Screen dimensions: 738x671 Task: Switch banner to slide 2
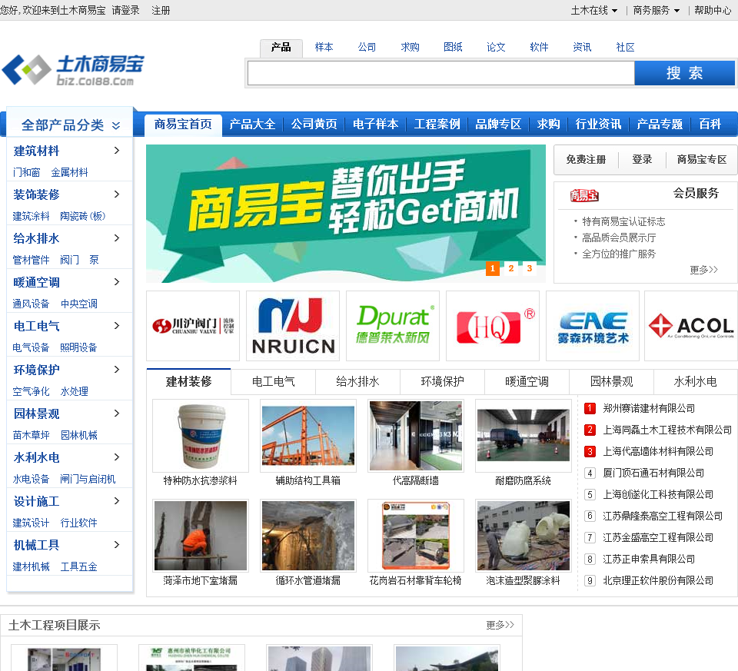pos(511,268)
